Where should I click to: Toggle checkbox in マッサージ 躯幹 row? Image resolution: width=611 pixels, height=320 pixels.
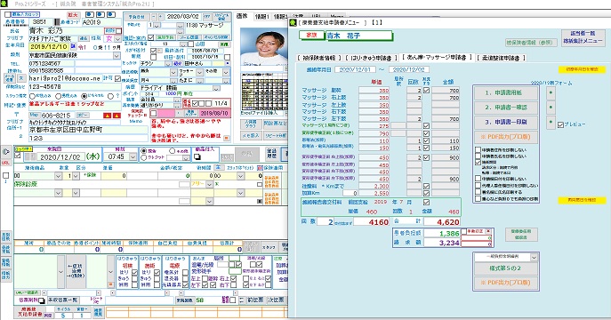pyautogui.click(x=426, y=91)
